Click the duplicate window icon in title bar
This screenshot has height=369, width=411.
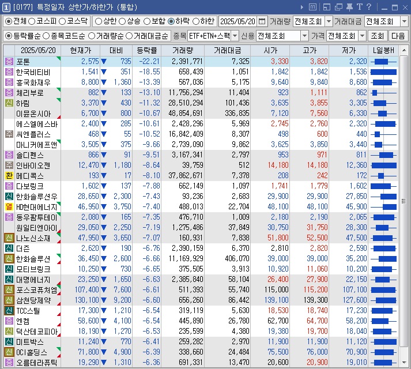pos(338,7)
